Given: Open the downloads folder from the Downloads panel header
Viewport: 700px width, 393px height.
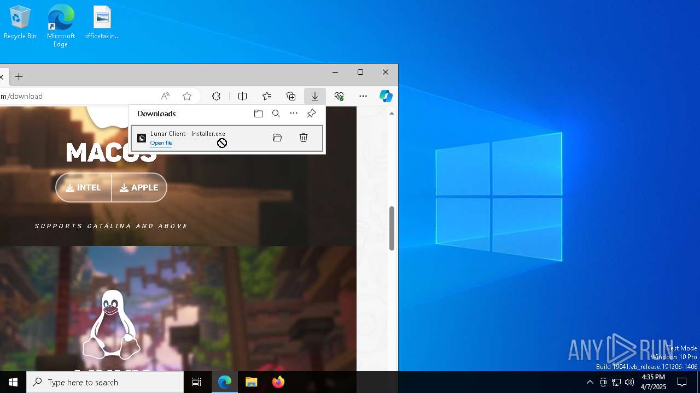Looking at the screenshot, I should point(259,114).
